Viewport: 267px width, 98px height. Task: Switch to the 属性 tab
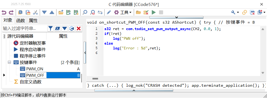point(33,20)
